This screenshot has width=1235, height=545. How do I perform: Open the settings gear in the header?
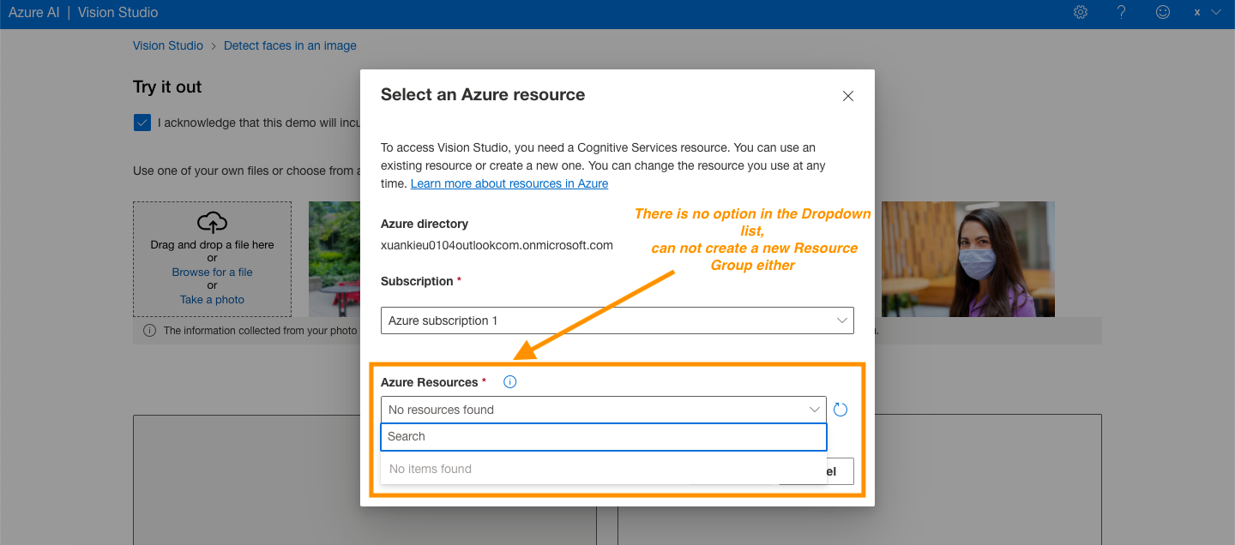coord(1081,12)
